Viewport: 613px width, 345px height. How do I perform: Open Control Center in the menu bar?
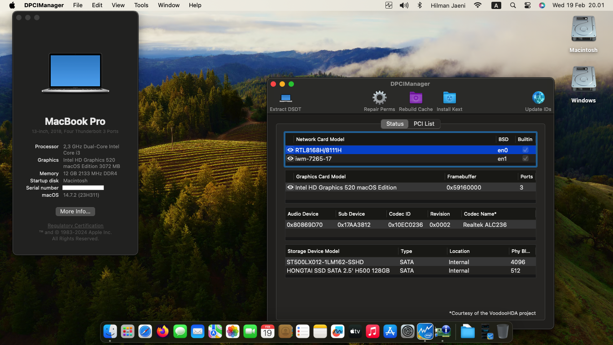point(527,5)
